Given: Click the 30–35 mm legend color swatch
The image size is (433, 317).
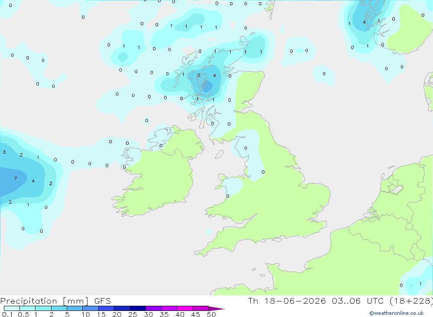Looking at the screenshot, I should click(153, 308).
